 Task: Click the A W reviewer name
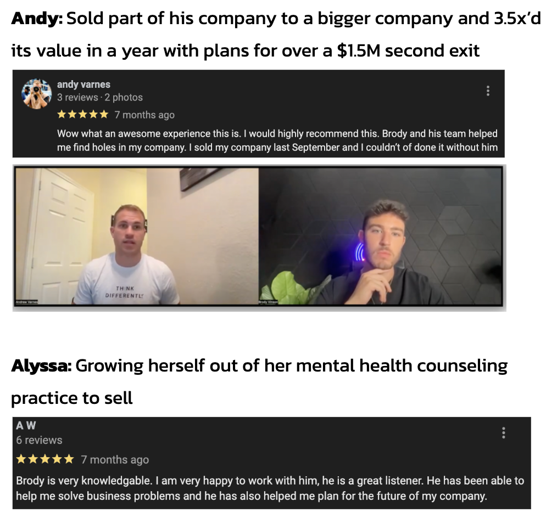(26, 425)
